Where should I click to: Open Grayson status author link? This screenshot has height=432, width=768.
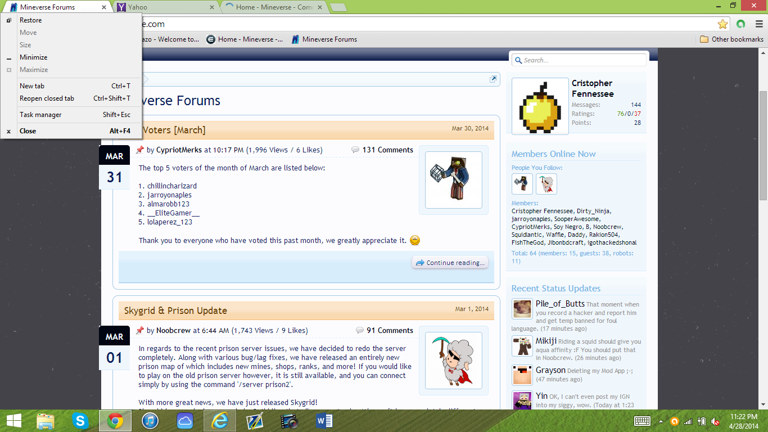coord(550,370)
